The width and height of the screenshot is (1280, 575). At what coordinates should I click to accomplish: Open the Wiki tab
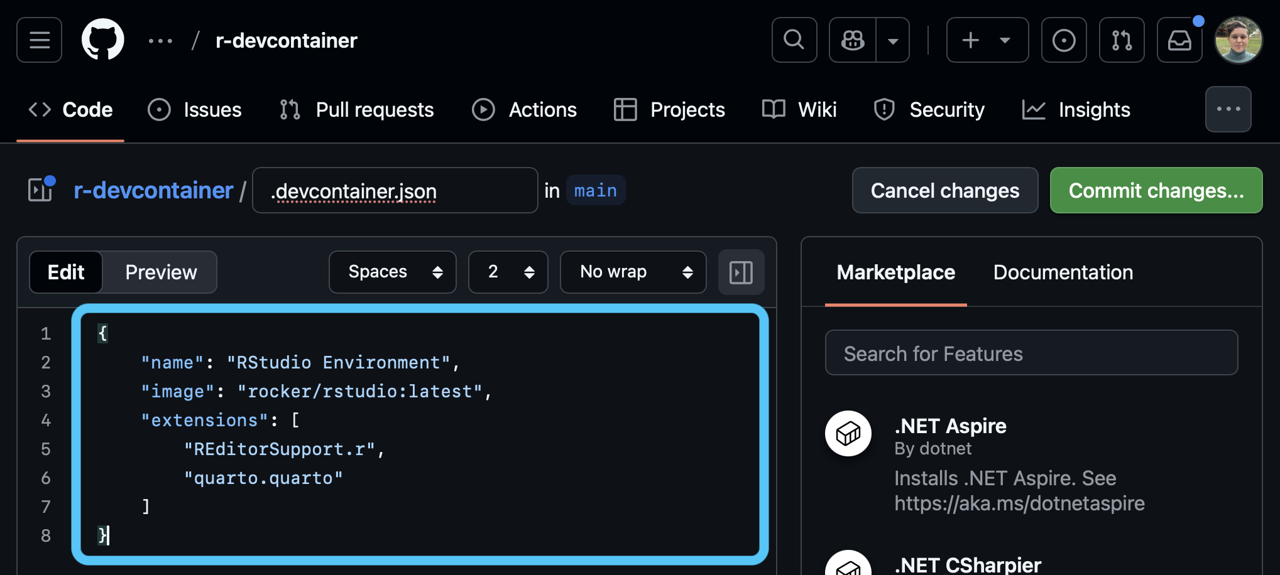pyautogui.click(x=799, y=110)
